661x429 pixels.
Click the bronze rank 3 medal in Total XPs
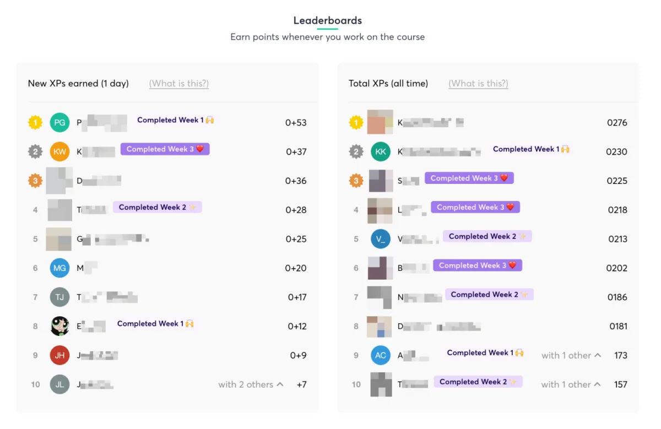(356, 181)
